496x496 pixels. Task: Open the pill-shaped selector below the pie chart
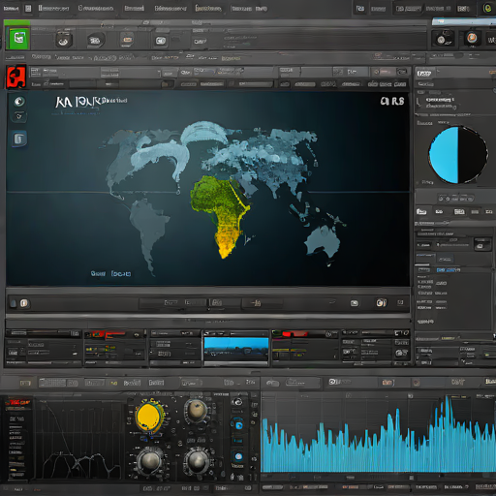(x=455, y=199)
